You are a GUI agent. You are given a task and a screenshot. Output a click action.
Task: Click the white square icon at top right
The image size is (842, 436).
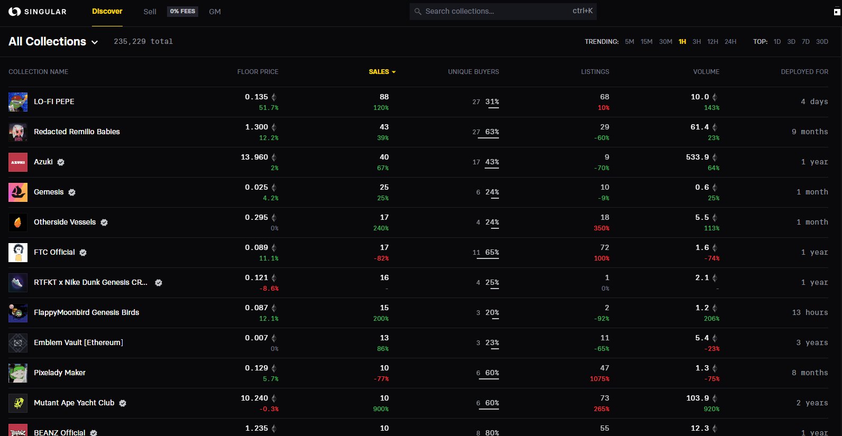tap(837, 12)
